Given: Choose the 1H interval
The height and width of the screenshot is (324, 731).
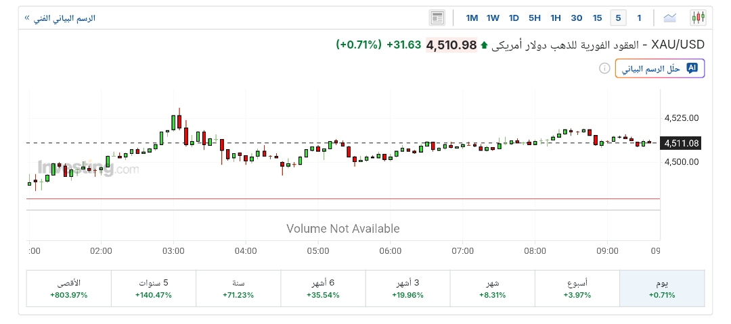Looking at the screenshot, I should click(556, 18).
